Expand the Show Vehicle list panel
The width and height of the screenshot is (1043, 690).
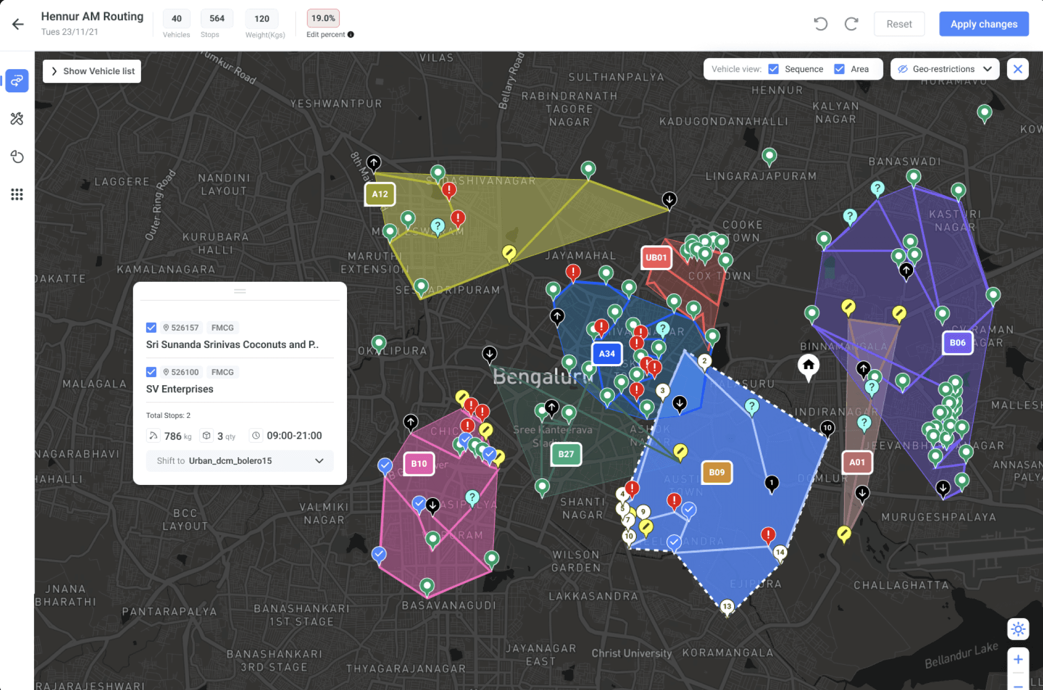92,71
